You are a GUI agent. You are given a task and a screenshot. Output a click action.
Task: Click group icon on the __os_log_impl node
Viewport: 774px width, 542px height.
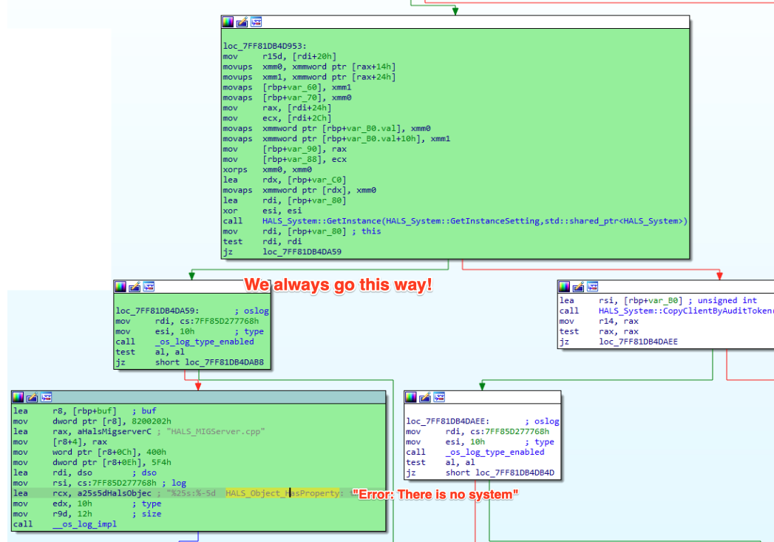pos(45,397)
